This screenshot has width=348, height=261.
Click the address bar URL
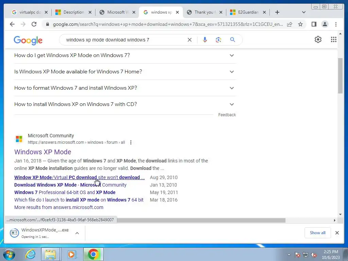(x=168, y=24)
